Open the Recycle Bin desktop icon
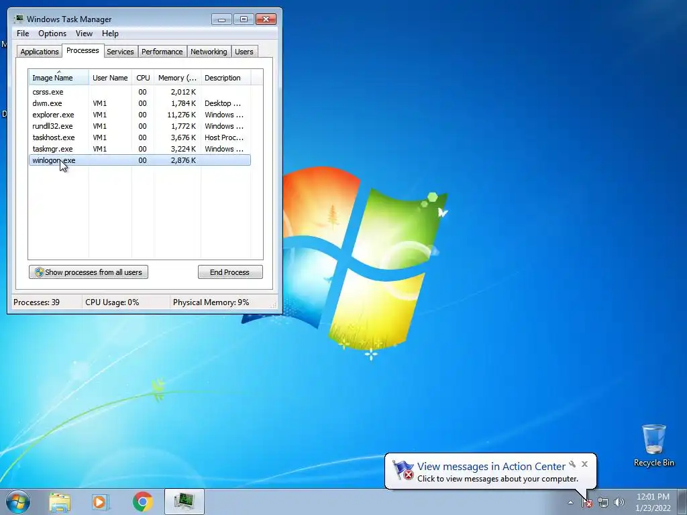 [653, 445]
